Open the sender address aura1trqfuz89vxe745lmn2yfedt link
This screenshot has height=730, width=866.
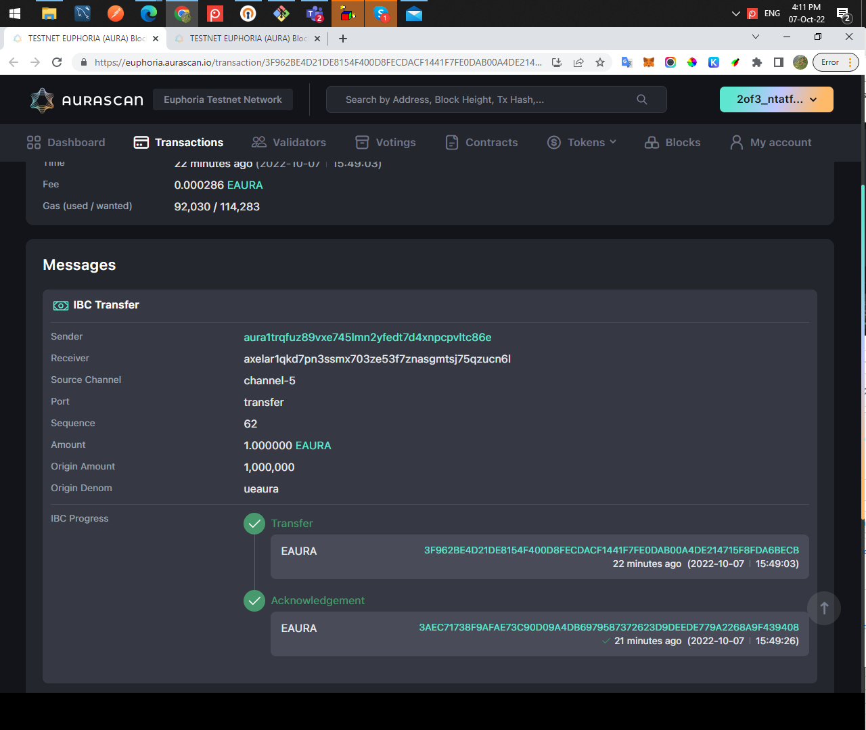[367, 337]
